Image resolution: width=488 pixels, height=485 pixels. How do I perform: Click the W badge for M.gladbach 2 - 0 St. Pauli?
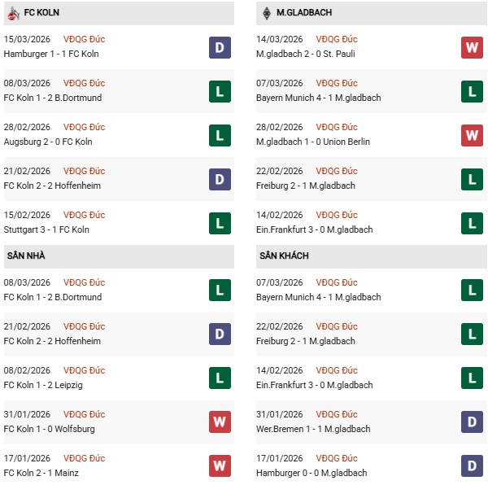pos(472,47)
